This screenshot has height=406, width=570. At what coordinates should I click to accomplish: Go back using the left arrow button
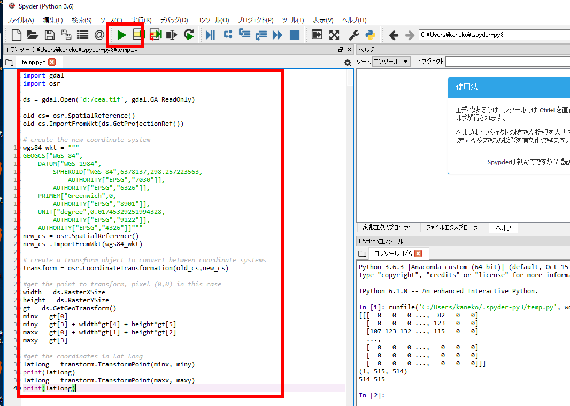click(x=394, y=35)
